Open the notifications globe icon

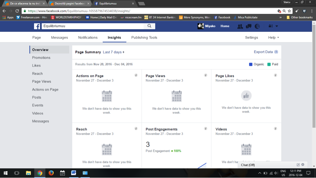coord(257,26)
